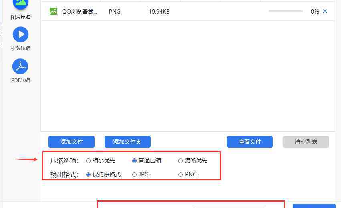341x208 pixels.
Task: Click the green image file icon in the list
Action: click(x=53, y=11)
